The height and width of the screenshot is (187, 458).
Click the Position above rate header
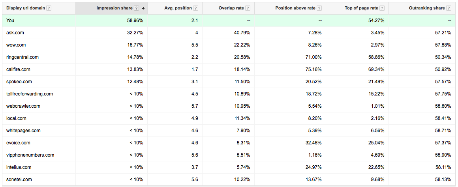point(295,8)
